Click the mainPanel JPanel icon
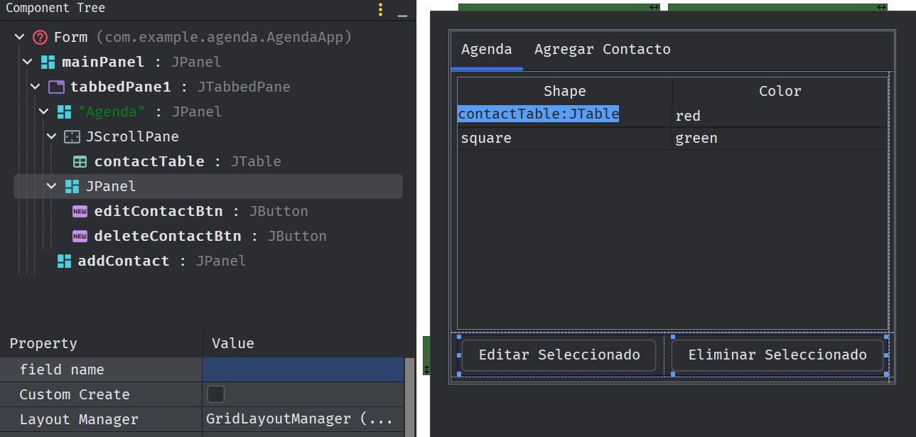Viewport: 916px width, 437px height. click(48, 63)
